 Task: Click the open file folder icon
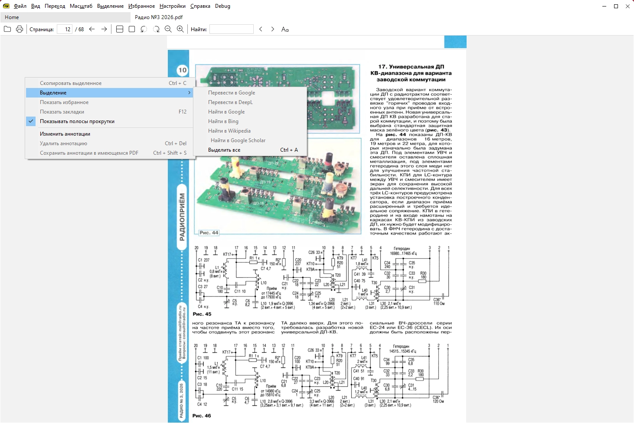coord(7,29)
